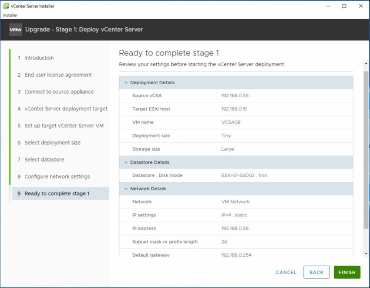Screen dimensions: 370x288
Task: Collapse the Network Details section
Action: [126, 189]
